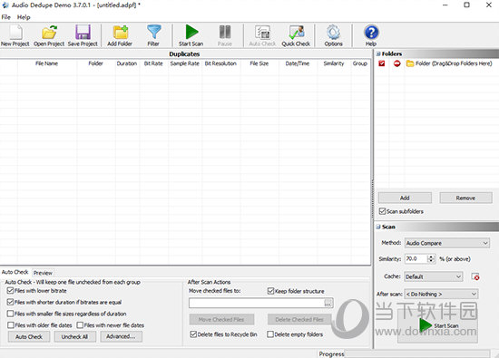Click the Add button in Folders panel

click(x=405, y=198)
